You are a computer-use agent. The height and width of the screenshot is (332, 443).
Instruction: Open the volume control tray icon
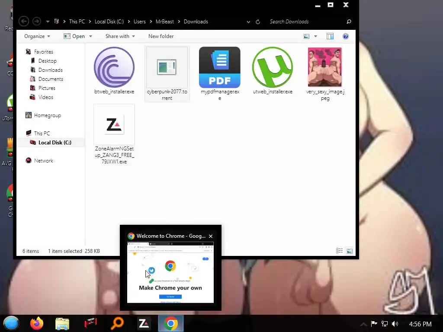tap(395, 324)
